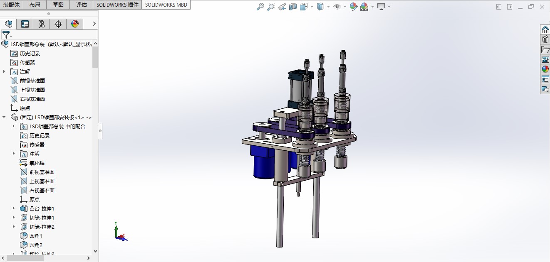Select the top-level 原点 origin
Image resolution: width=550 pixels, height=262 pixels.
20,108
